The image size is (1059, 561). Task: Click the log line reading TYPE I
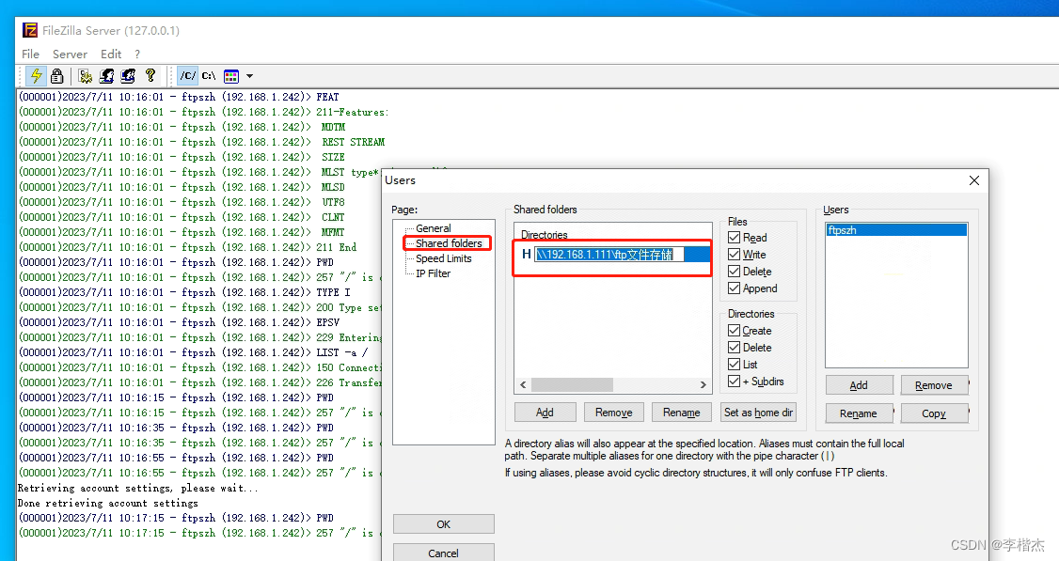tap(184, 292)
